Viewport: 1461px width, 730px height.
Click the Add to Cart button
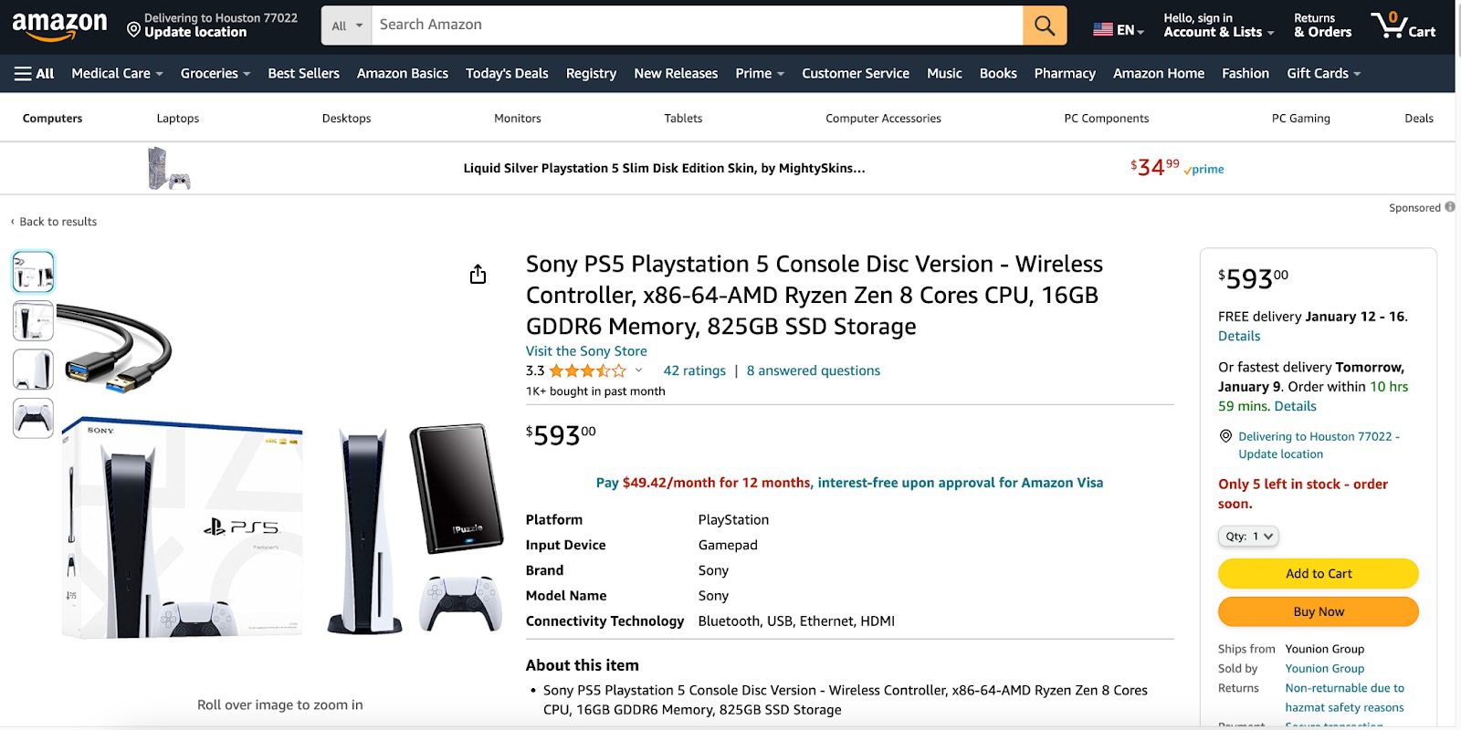click(x=1318, y=573)
